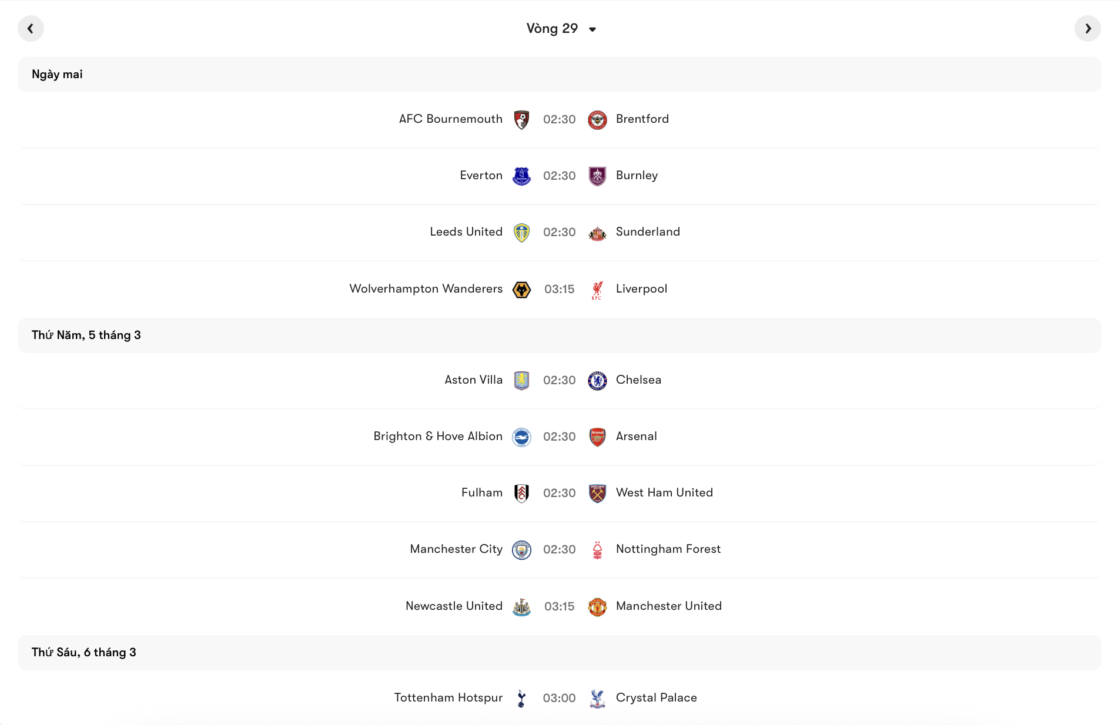Click the Nottingham Forest badge
The height and width of the screenshot is (725, 1118).
[x=597, y=549]
